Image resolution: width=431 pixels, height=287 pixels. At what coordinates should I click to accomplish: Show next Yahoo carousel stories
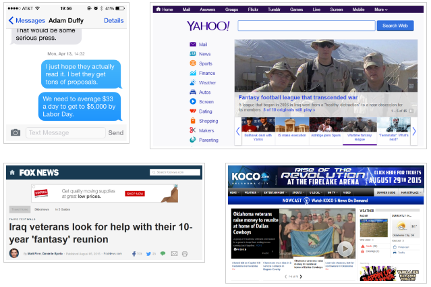click(x=414, y=131)
